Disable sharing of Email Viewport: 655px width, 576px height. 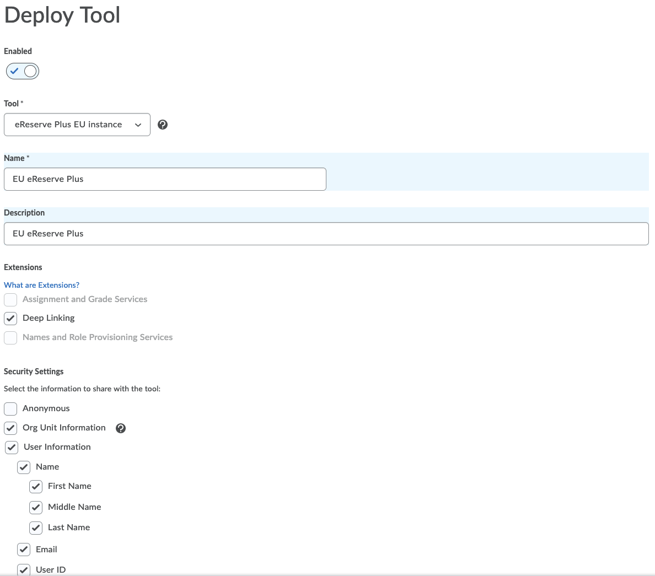[24, 550]
